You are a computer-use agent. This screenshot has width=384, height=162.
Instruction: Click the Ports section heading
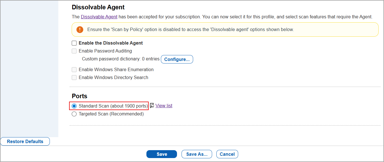80,96
